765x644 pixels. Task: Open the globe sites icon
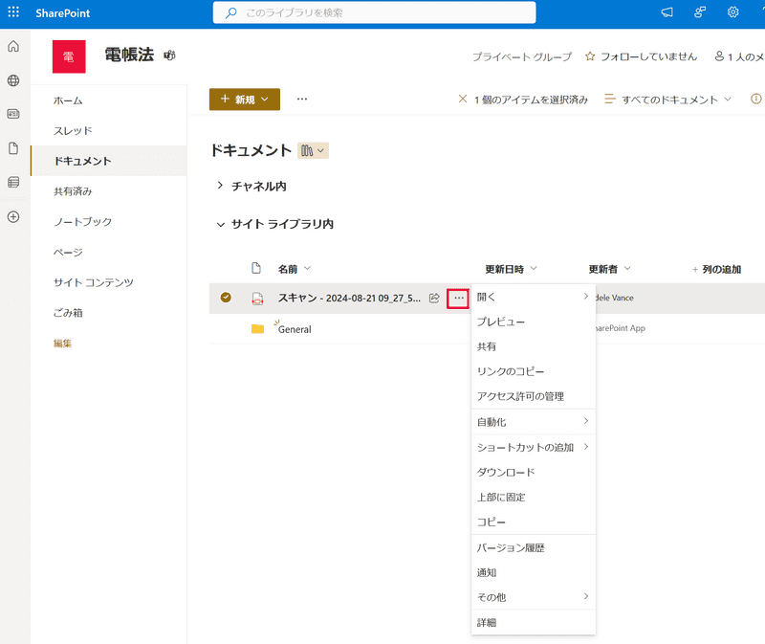tap(13, 81)
